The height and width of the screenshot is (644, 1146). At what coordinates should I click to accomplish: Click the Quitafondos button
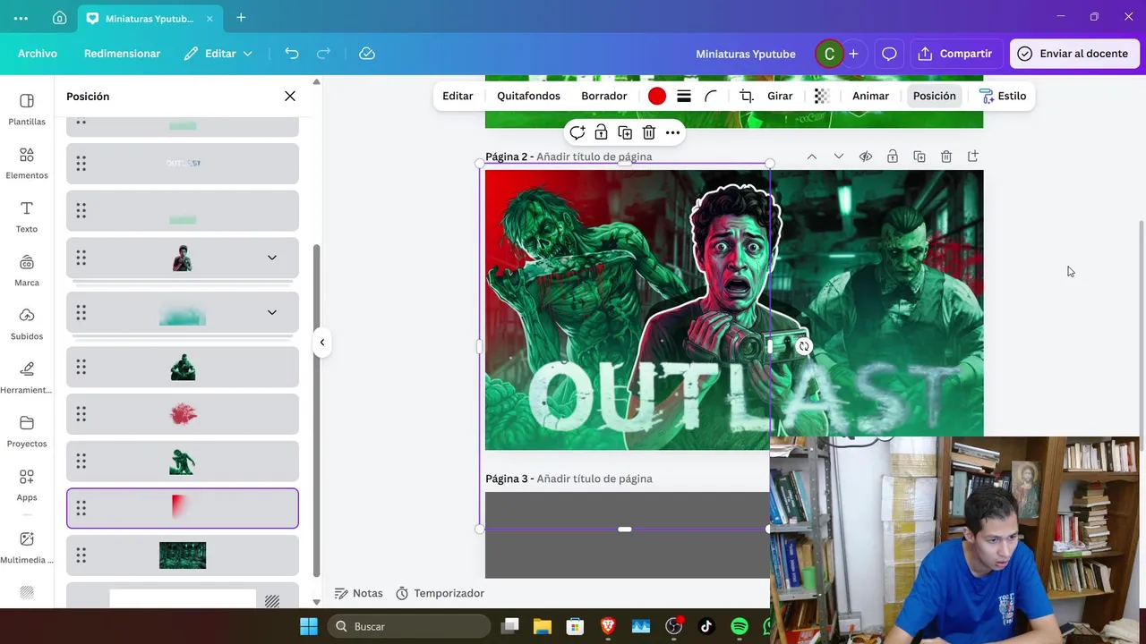tap(528, 96)
